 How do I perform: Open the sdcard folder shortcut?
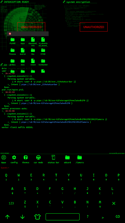click(x=67, y=157)
